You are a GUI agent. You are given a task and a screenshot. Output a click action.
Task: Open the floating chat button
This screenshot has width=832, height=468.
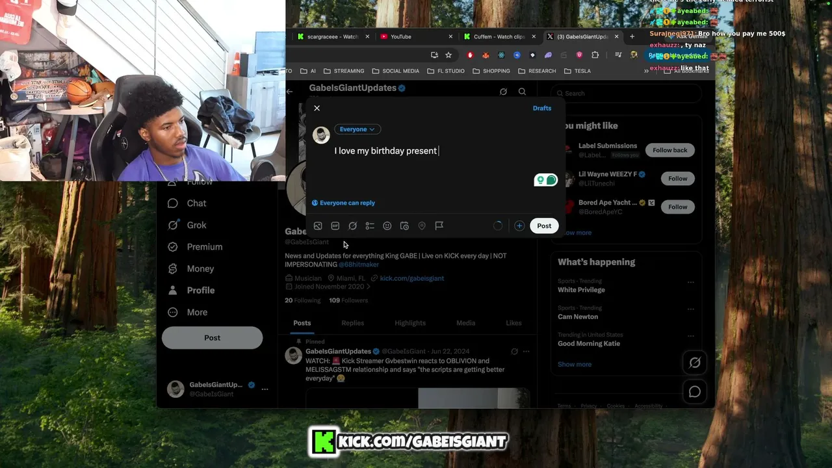[695, 392]
